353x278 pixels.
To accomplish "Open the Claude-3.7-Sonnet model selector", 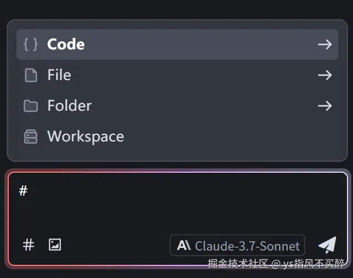I will click(x=237, y=246).
